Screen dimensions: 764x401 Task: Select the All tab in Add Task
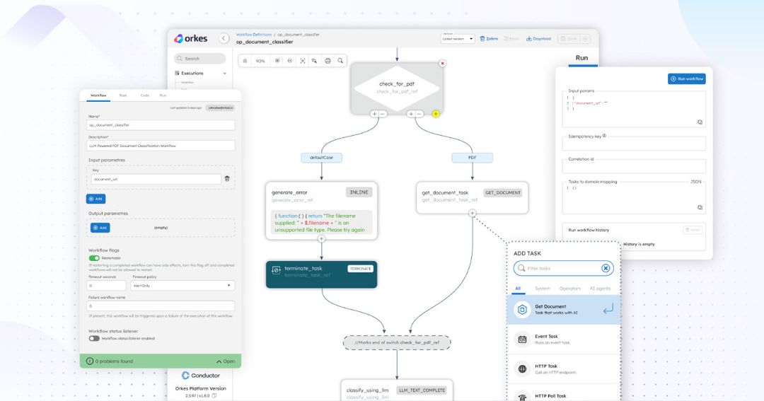point(518,289)
